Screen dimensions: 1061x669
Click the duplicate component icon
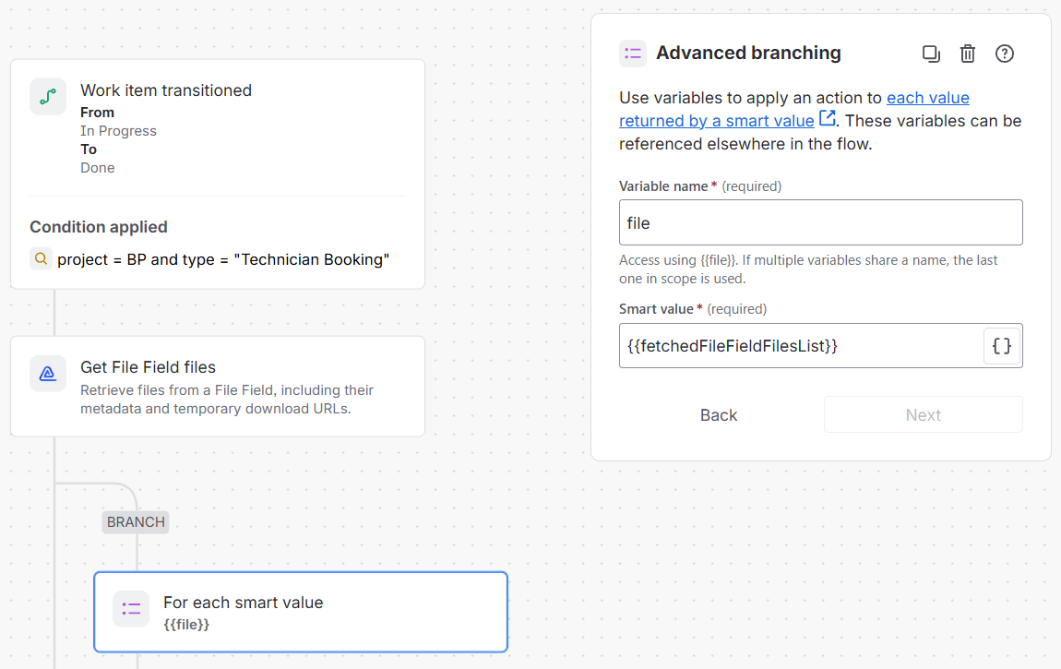click(931, 54)
